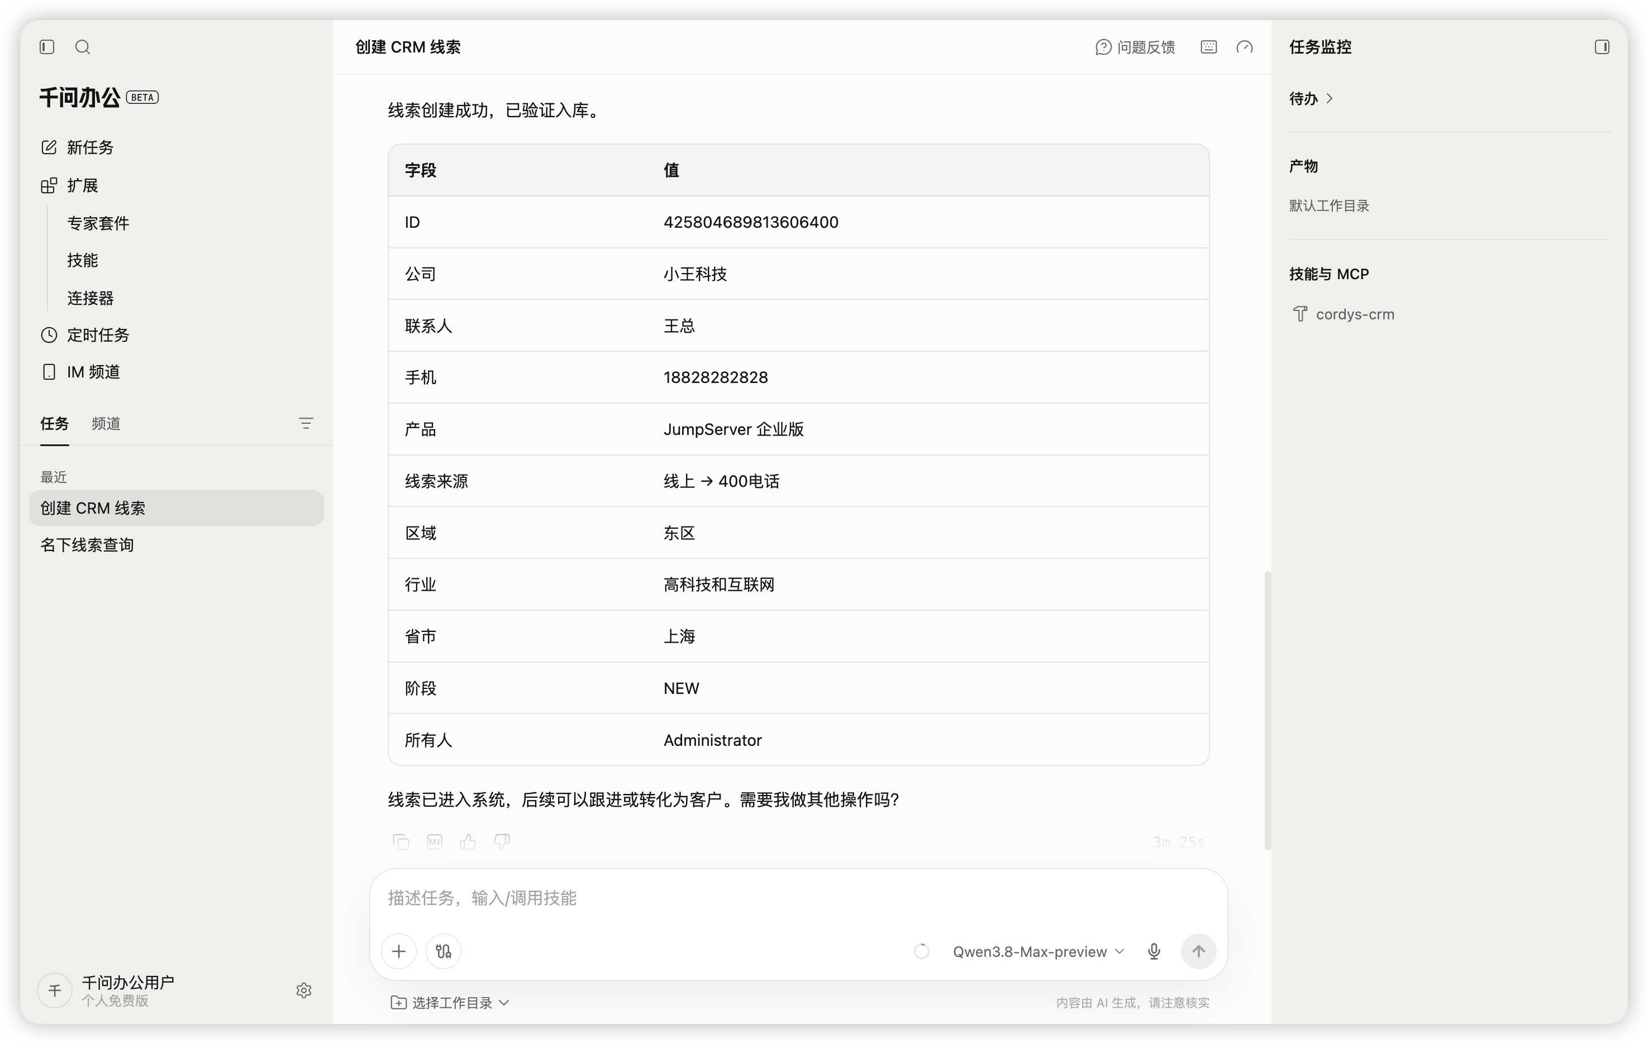Give thumbs down to the response
The height and width of the screenshot is (1044, 1648).
502,841
